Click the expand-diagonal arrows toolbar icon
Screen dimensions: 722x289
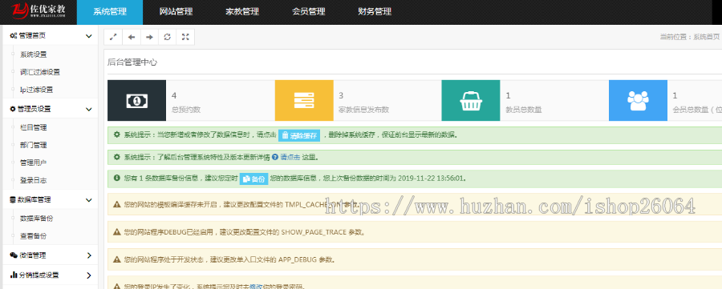113,37
